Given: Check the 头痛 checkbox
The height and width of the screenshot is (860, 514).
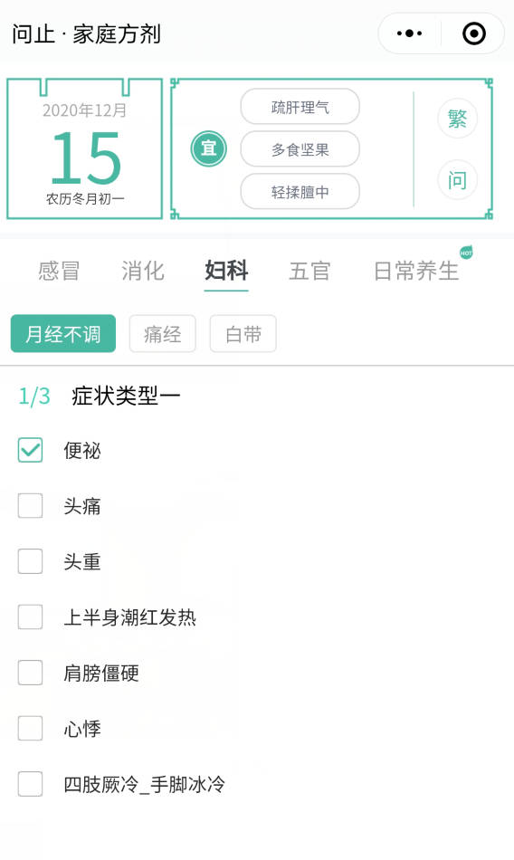Looking at the screenshot, I should click(x=30, y=506).
